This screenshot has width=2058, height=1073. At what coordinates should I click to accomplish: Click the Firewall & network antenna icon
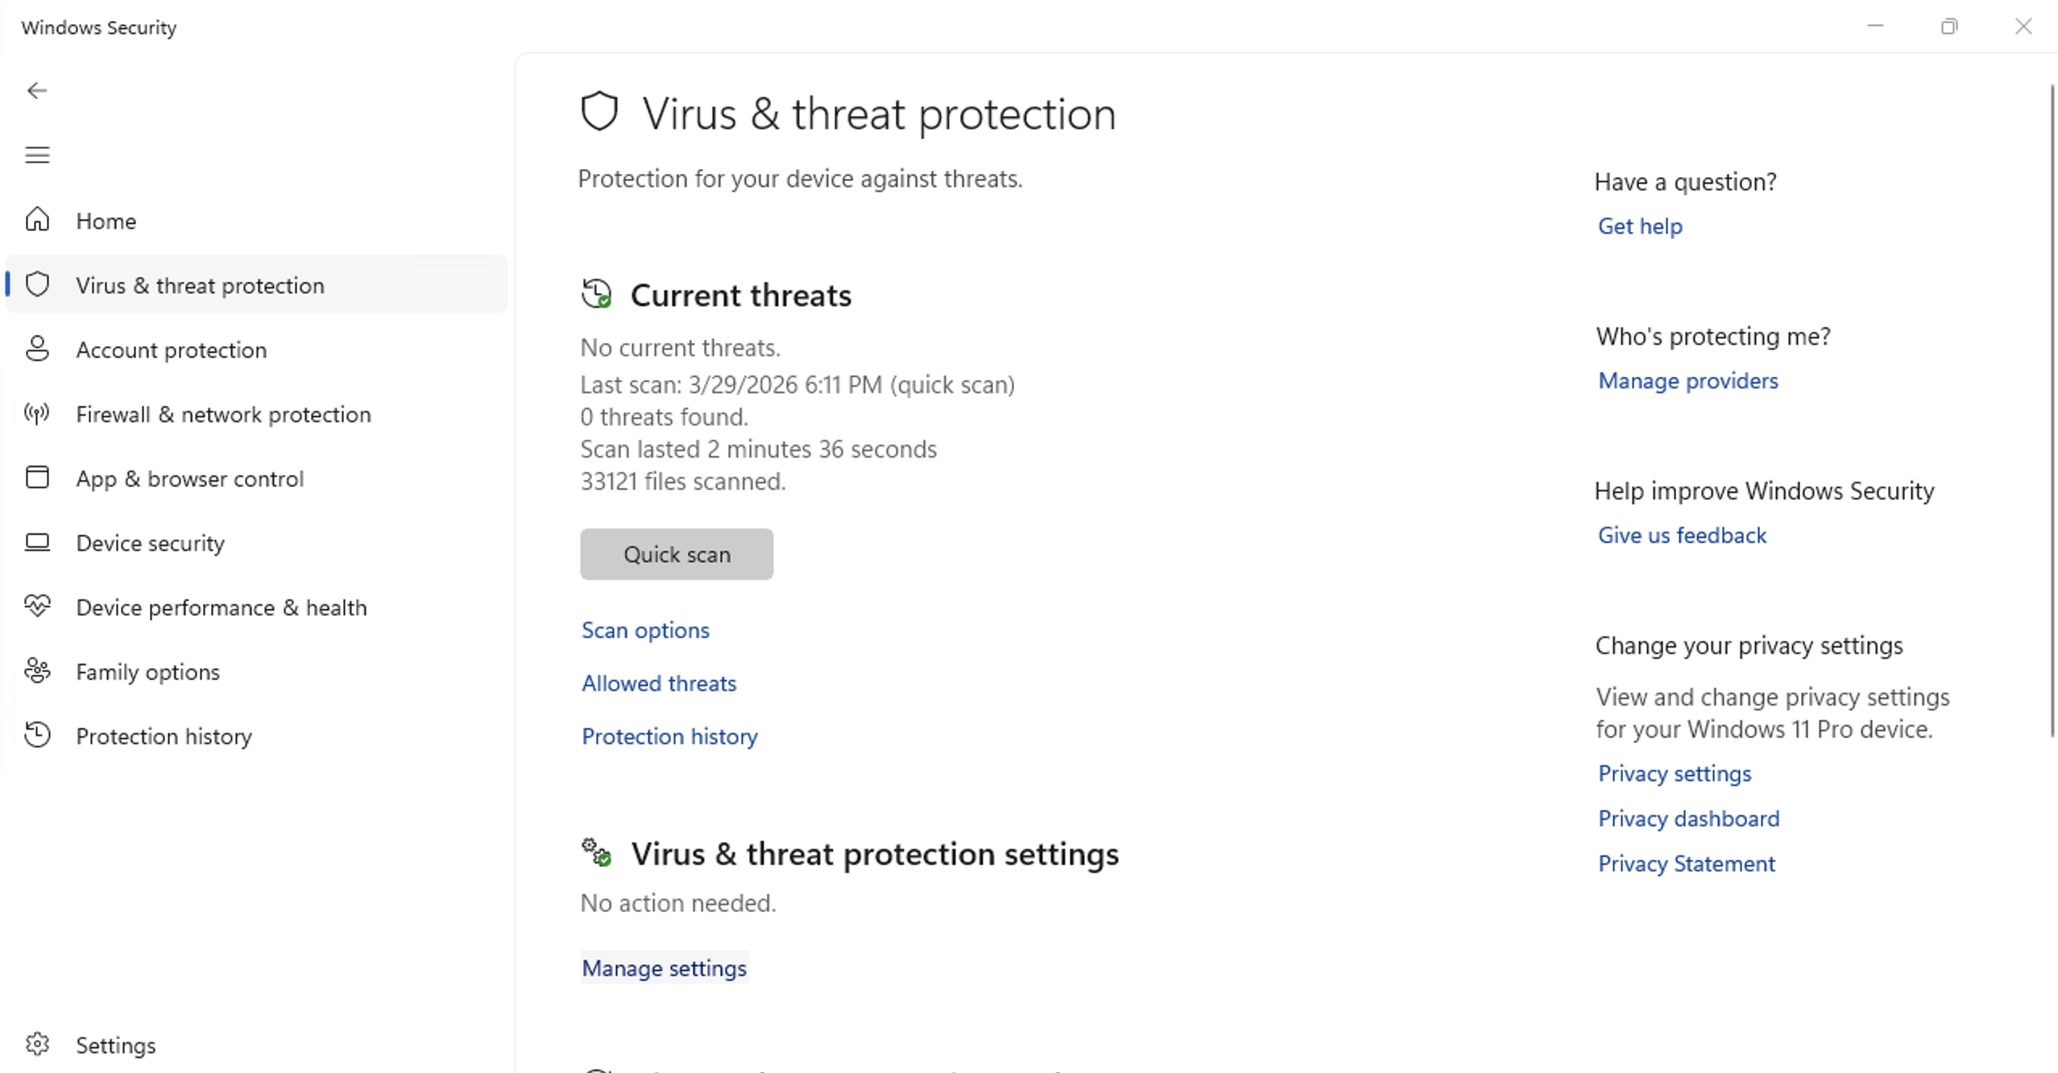37,414
